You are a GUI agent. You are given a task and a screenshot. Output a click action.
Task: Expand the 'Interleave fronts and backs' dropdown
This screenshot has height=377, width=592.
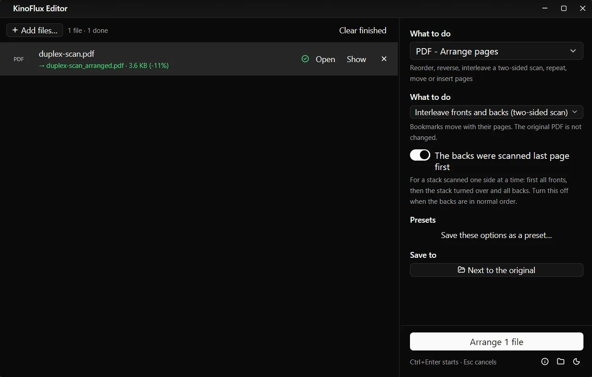click(x=496, y=112)
